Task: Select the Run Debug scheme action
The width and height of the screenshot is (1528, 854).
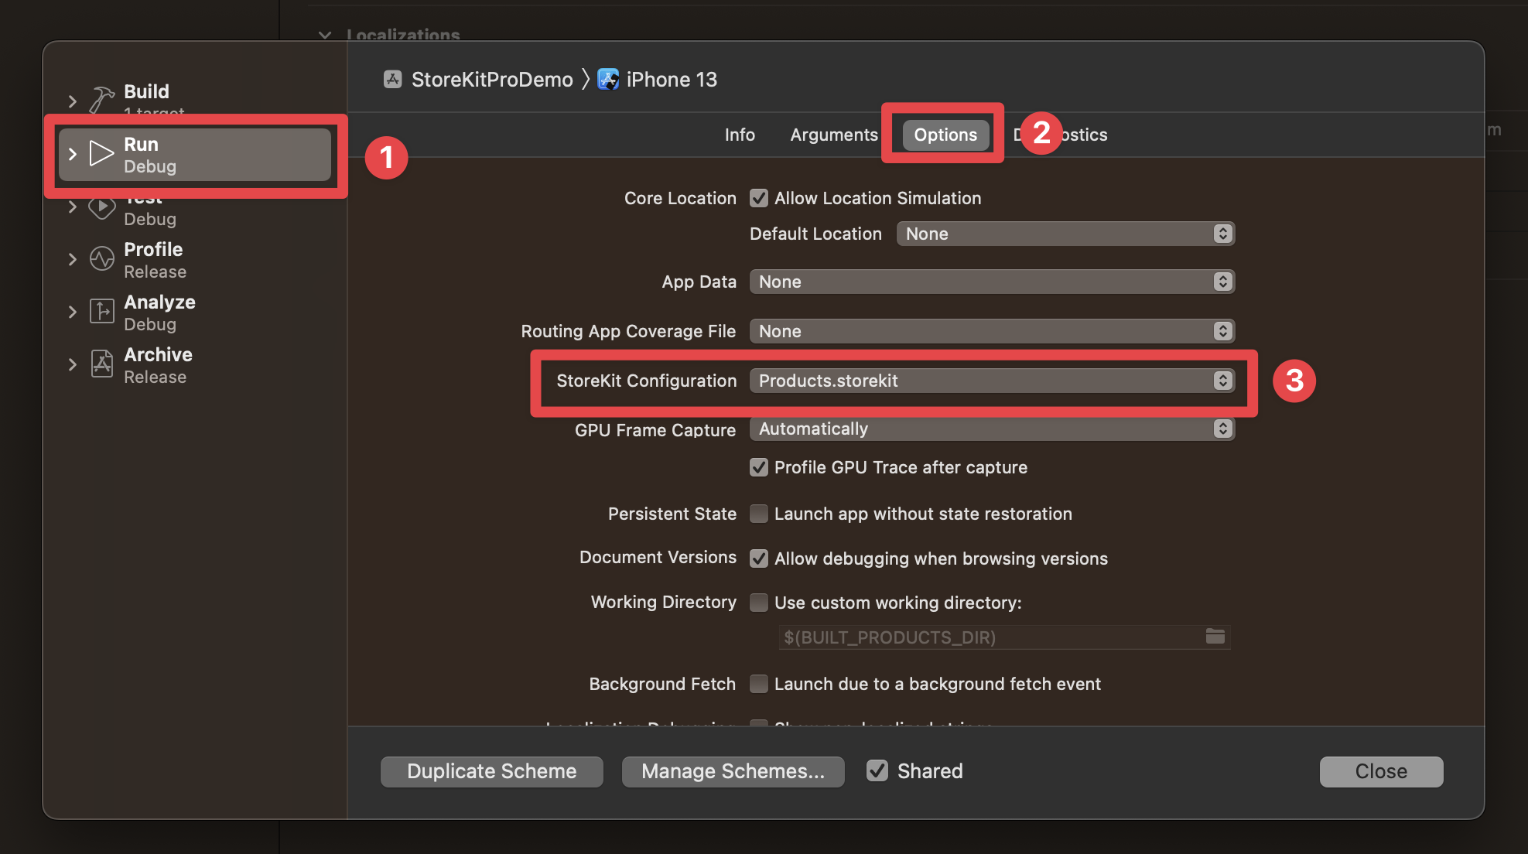Action: (195, 155)
